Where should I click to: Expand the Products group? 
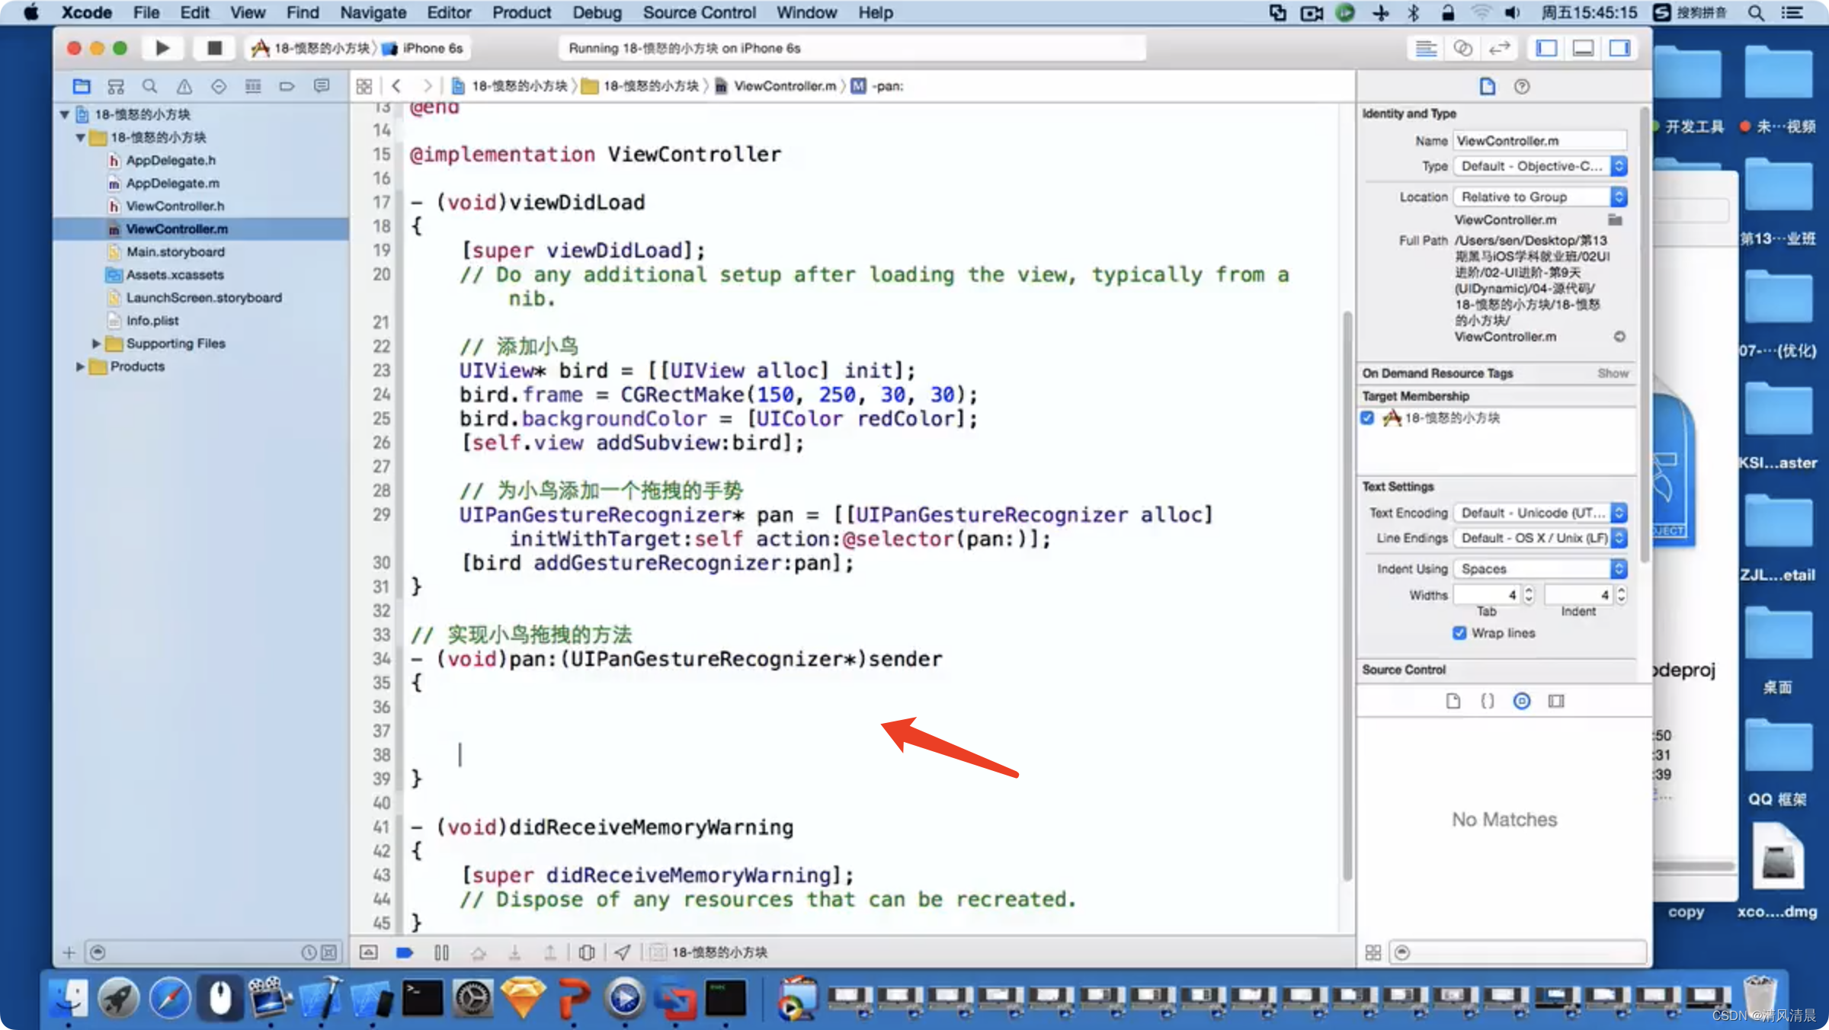(x=80, y=366)
